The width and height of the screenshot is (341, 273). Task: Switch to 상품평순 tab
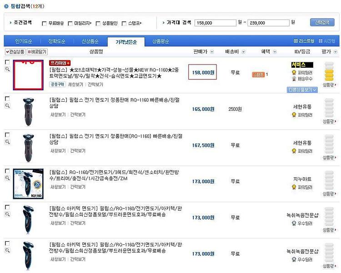tap(160, 41)
